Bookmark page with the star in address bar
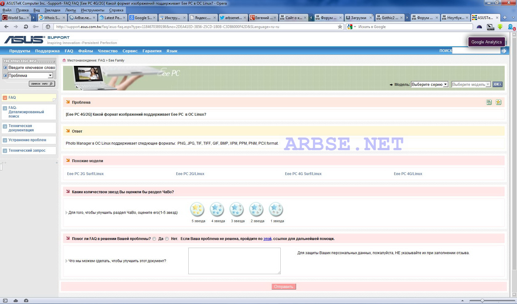 (x=340, y=27)
